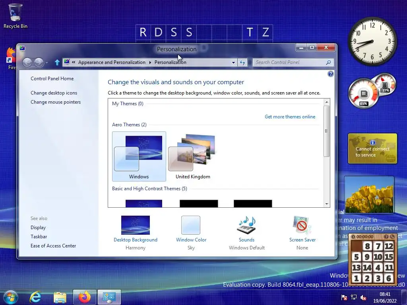Click the search magnifier icon
Viewport: 407px width, 305px height.
(328, 62)
